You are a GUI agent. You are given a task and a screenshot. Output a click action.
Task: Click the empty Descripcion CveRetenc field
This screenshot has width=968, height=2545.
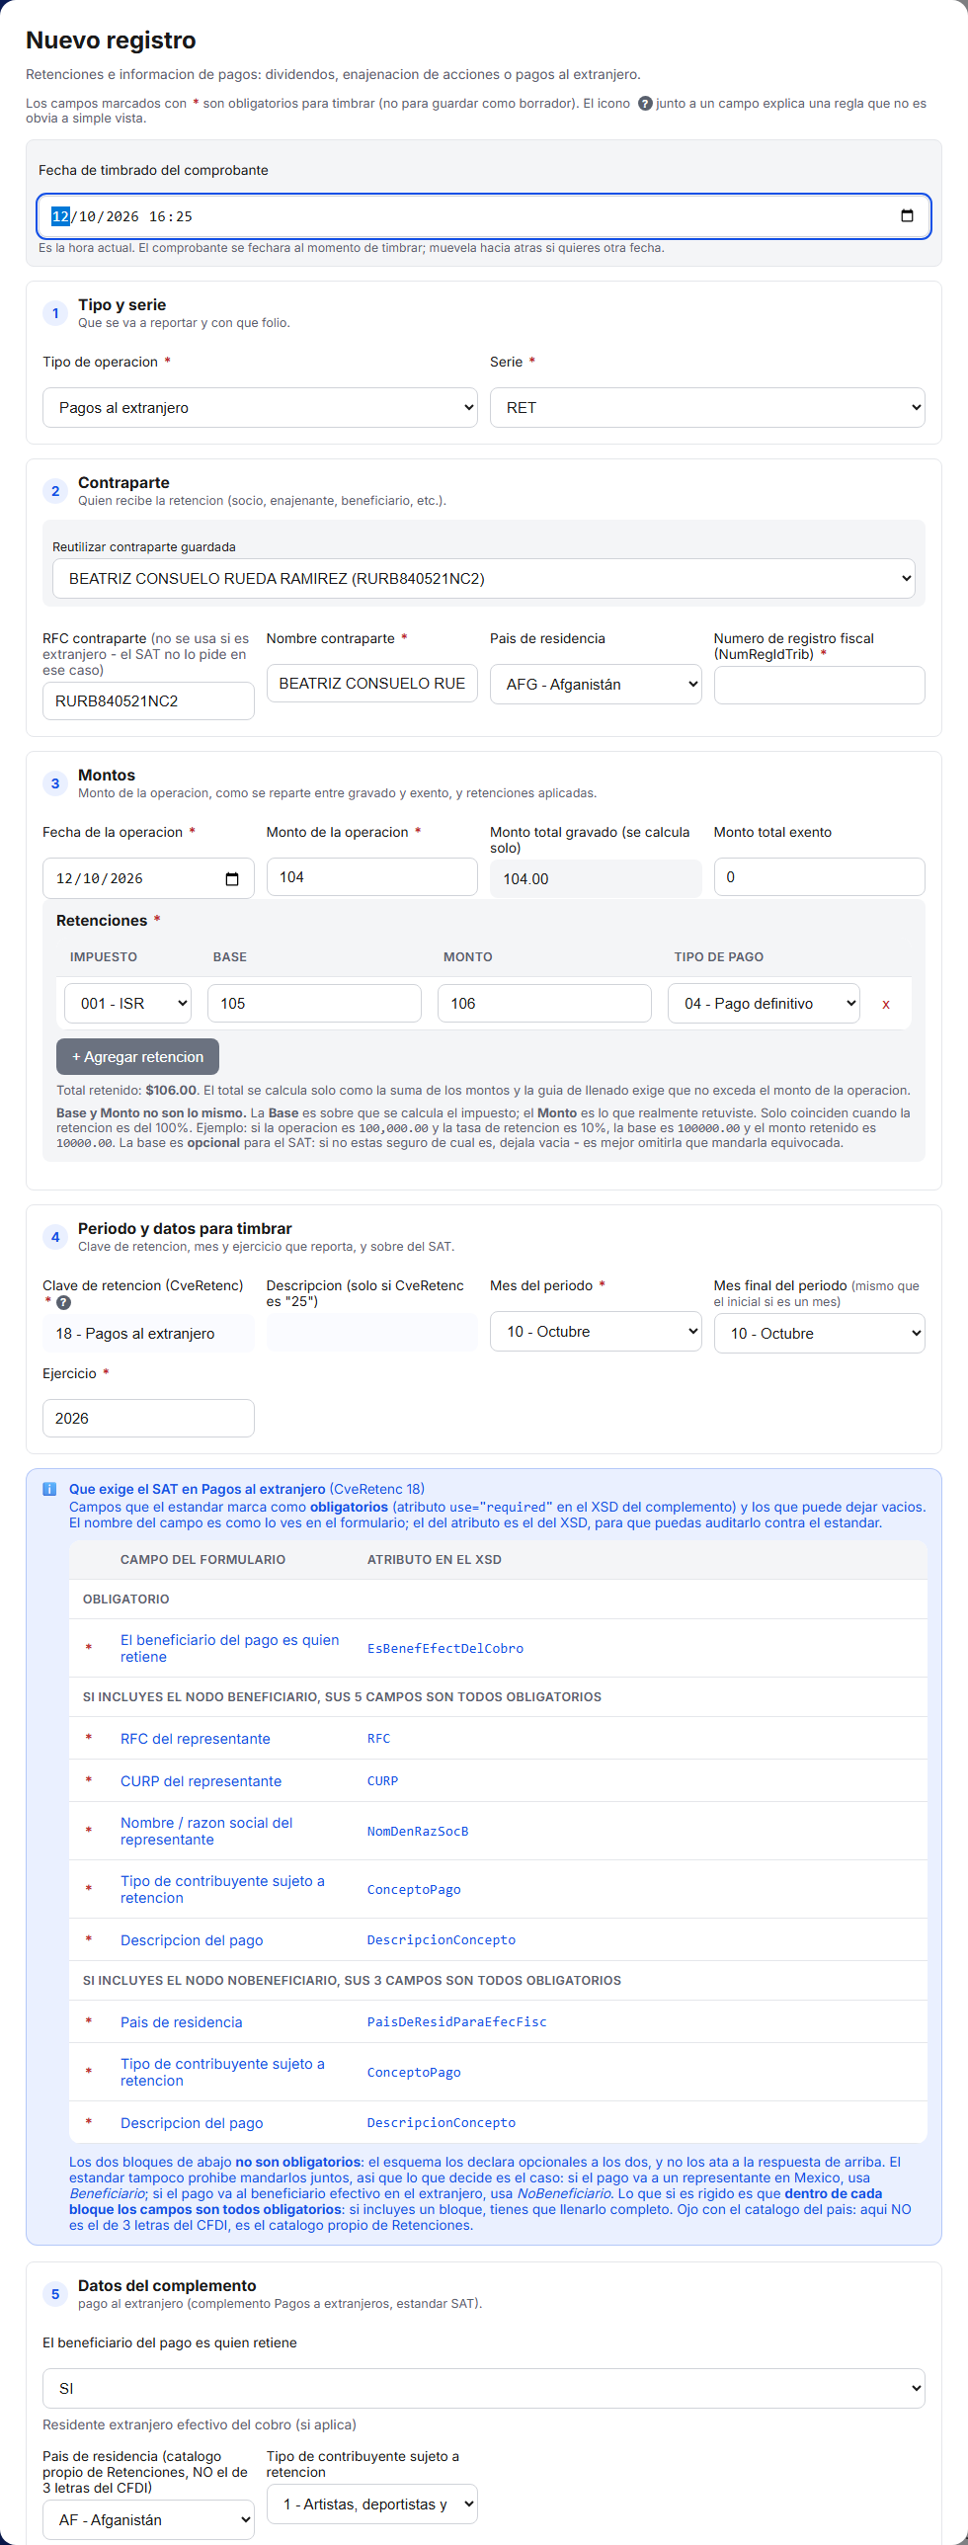tap(372, 1333)
